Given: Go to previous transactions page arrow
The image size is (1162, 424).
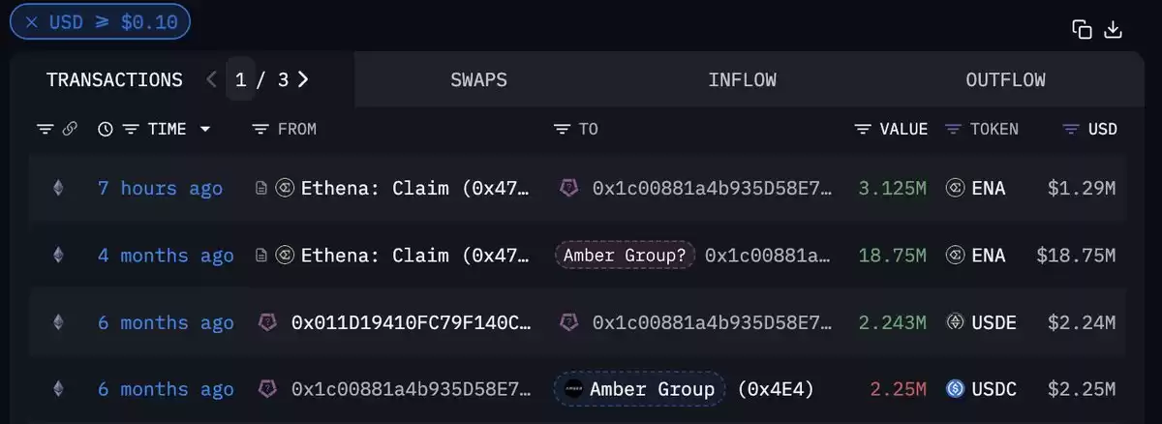Looking at the screenshot, I should (x=212, y=79).
